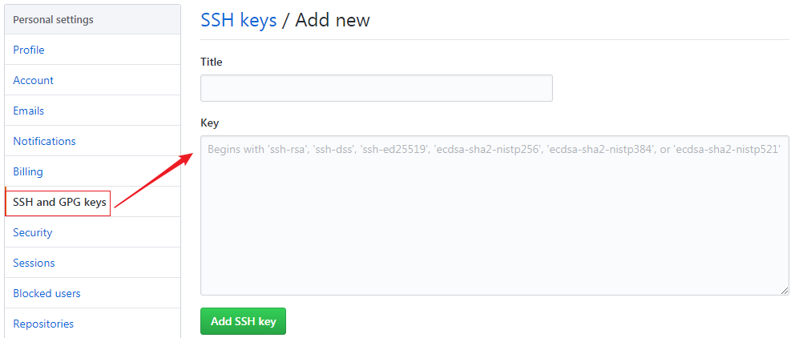Screen dimensions: 791x338
Task: Click the Add new heading text
Action: tap(333, 20)
